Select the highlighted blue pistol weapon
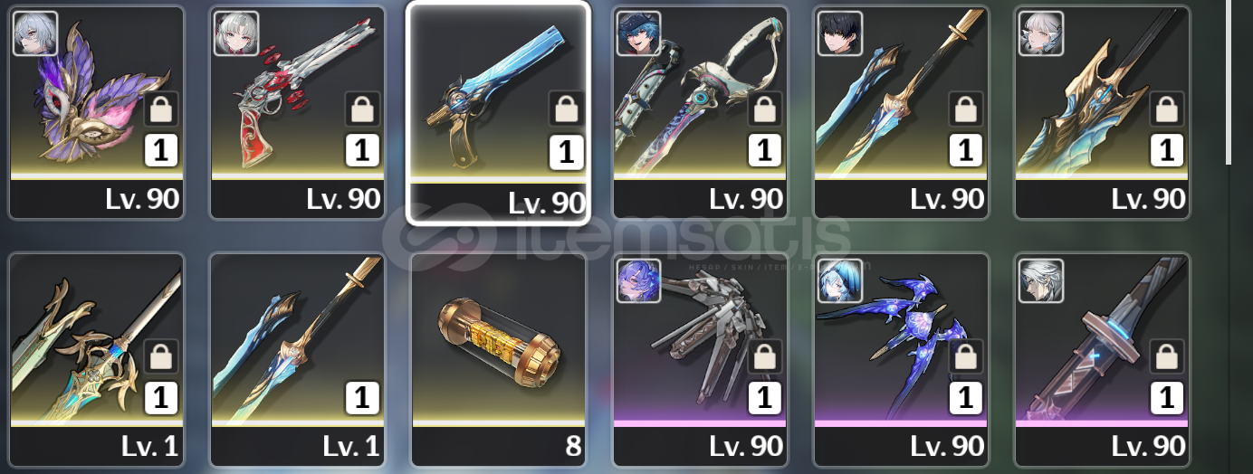The width and height of the screenshot is (1253, 474). pyautogui.click(x=498, y=112)
